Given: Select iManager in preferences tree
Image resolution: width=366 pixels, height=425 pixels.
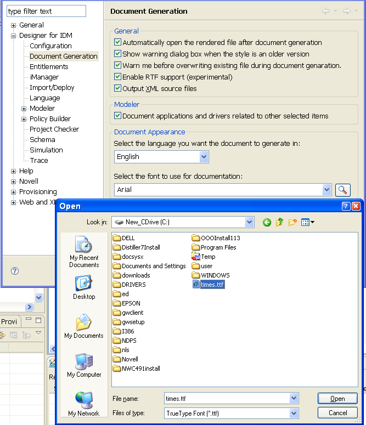Looking at the screenshot, I should click(44, 77).
